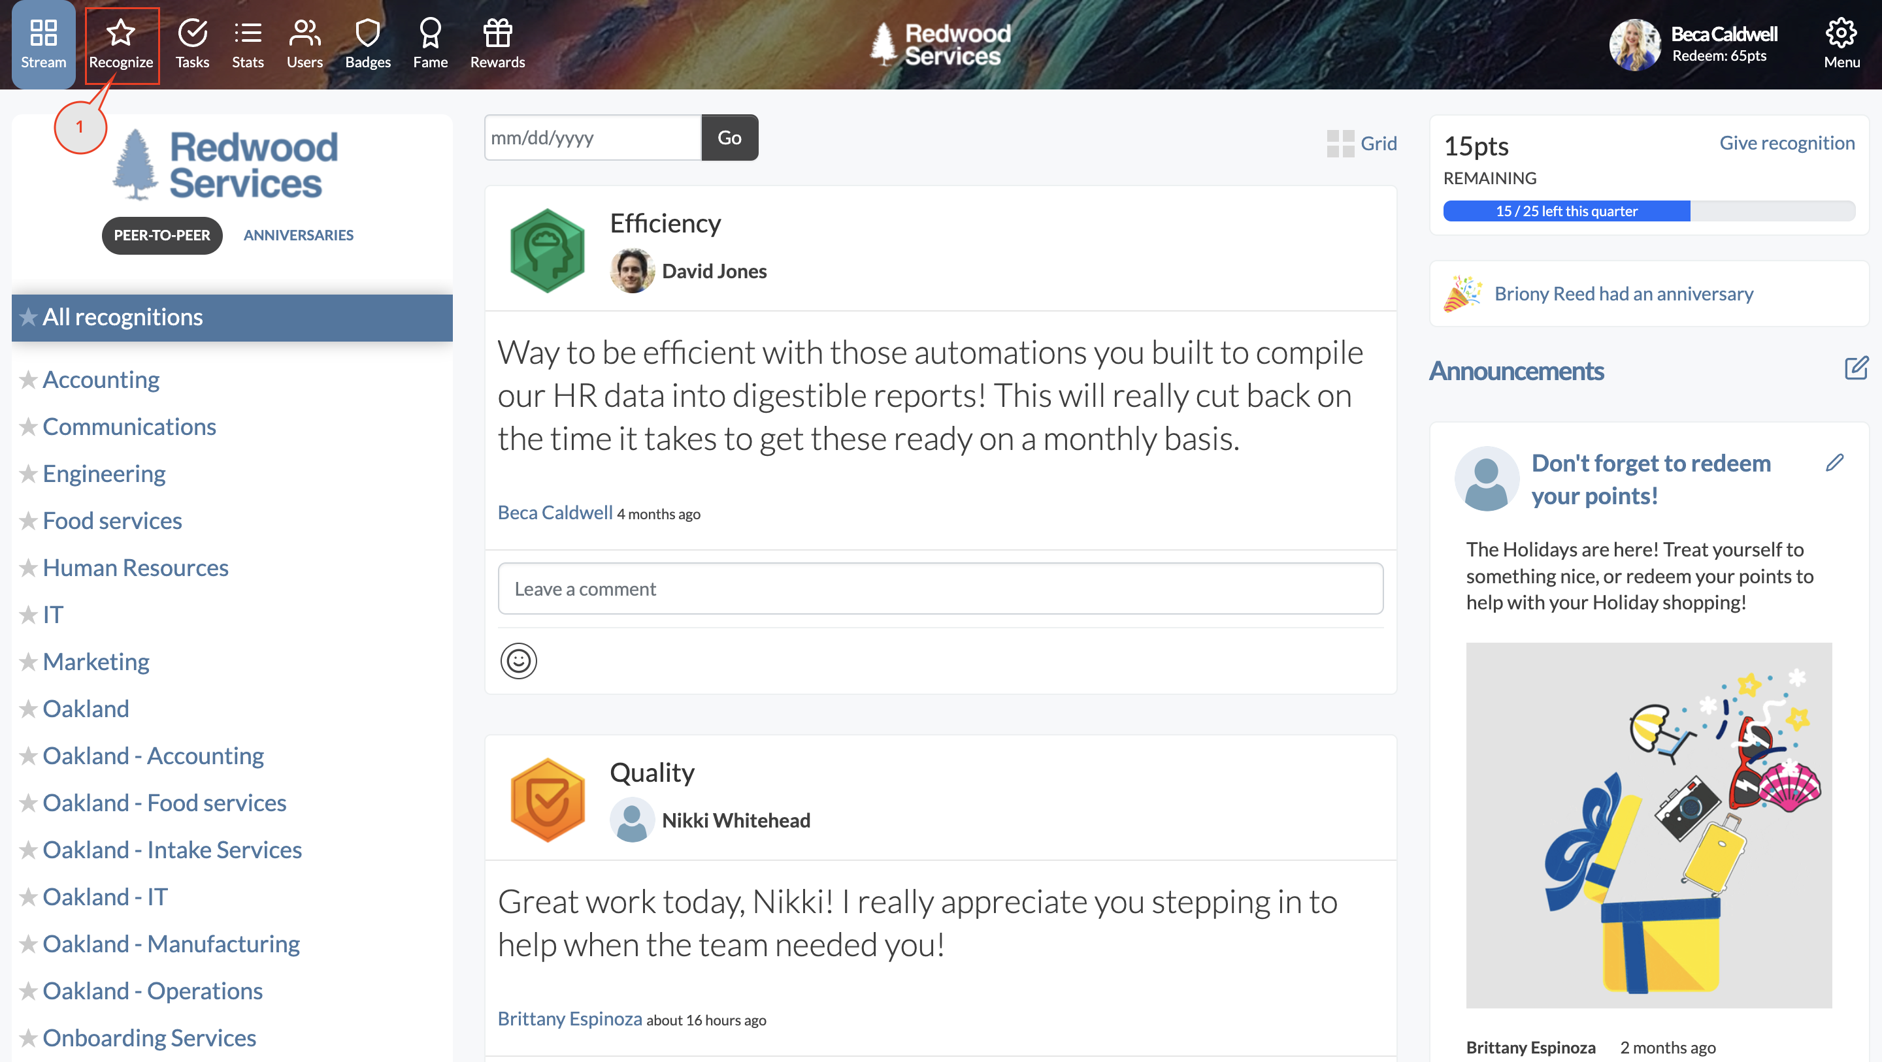Click the emoji reaction smiley icon
The width and height of the screenshot is (1882, 1062).
[x=519, y=661]
